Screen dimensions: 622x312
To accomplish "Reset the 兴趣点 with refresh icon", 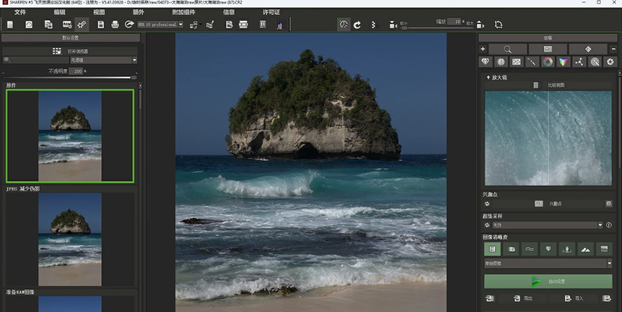I will coord(487,204).
